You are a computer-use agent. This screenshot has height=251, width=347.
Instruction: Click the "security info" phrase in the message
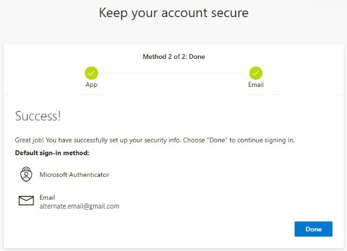click(162, 141)
